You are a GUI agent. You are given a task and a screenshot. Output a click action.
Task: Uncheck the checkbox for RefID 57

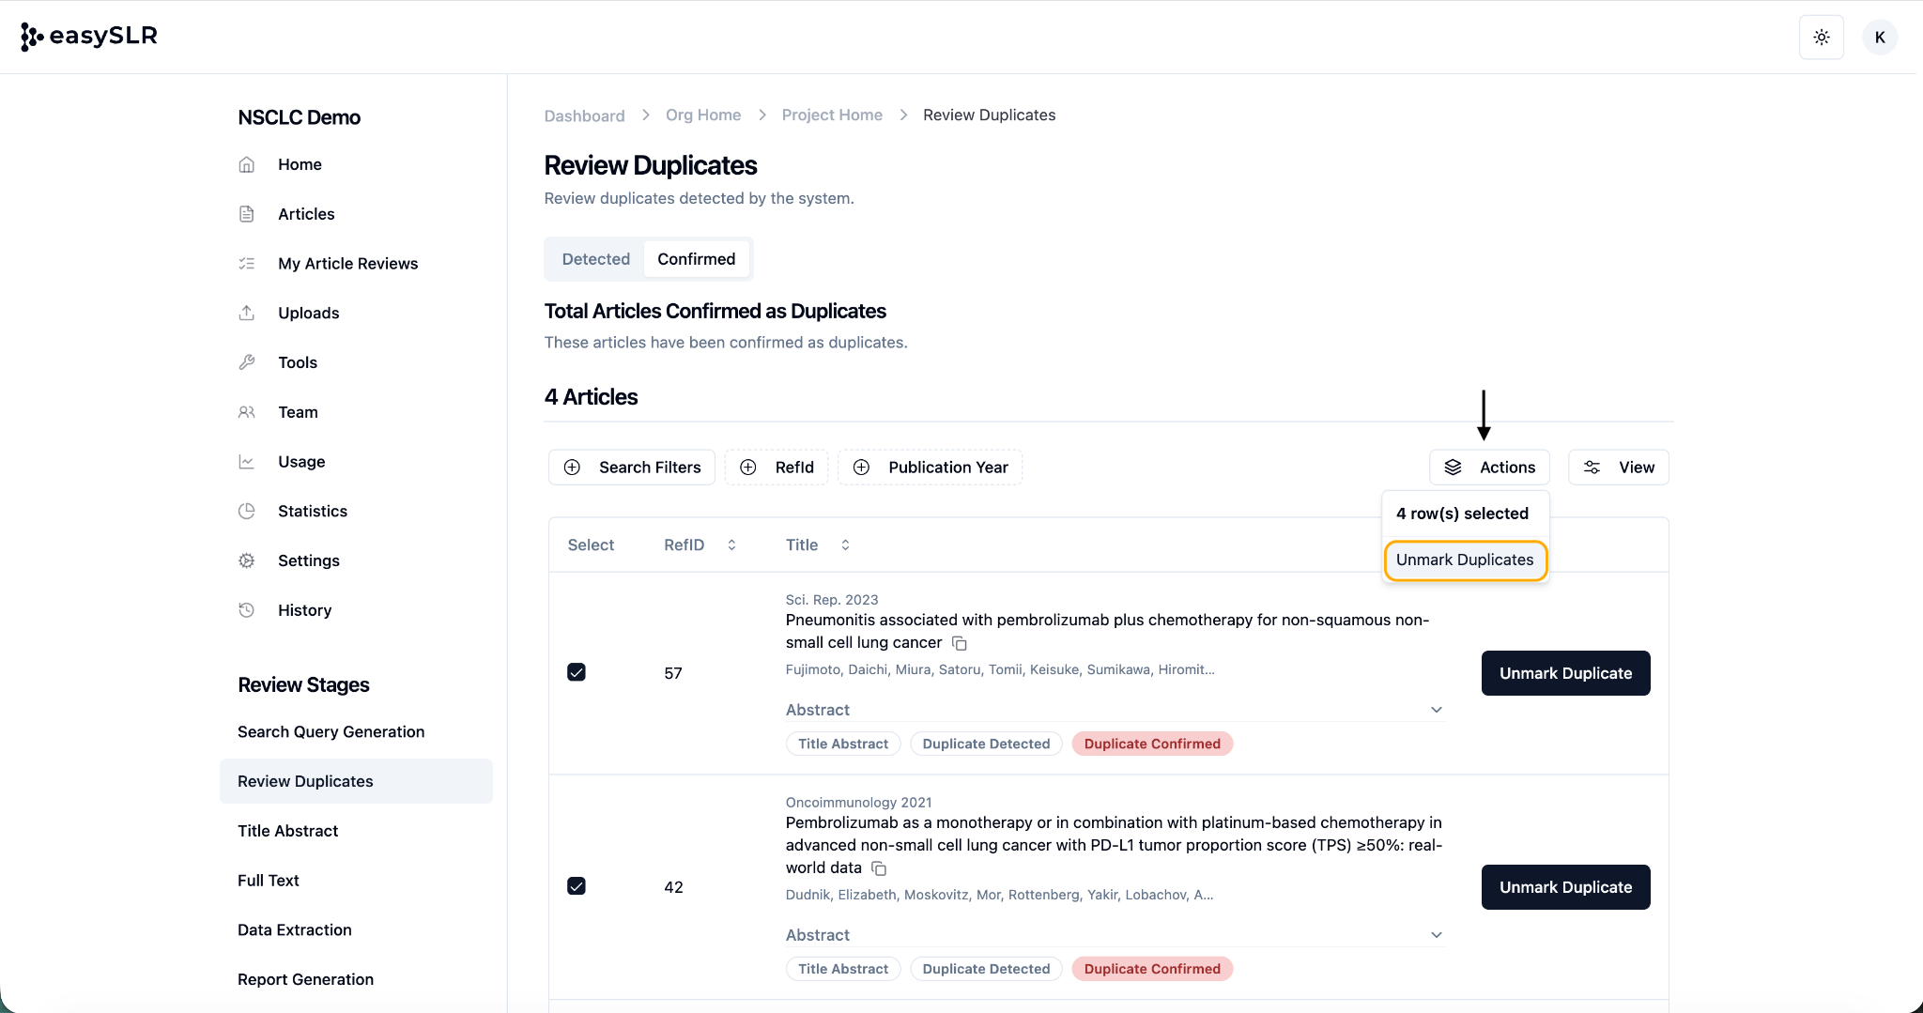[577, 672]
